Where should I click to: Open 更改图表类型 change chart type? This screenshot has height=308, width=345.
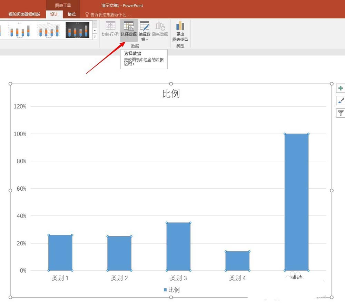point(180,31)
